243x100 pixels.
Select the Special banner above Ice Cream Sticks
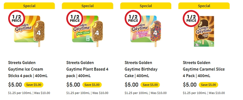point(29,6)
